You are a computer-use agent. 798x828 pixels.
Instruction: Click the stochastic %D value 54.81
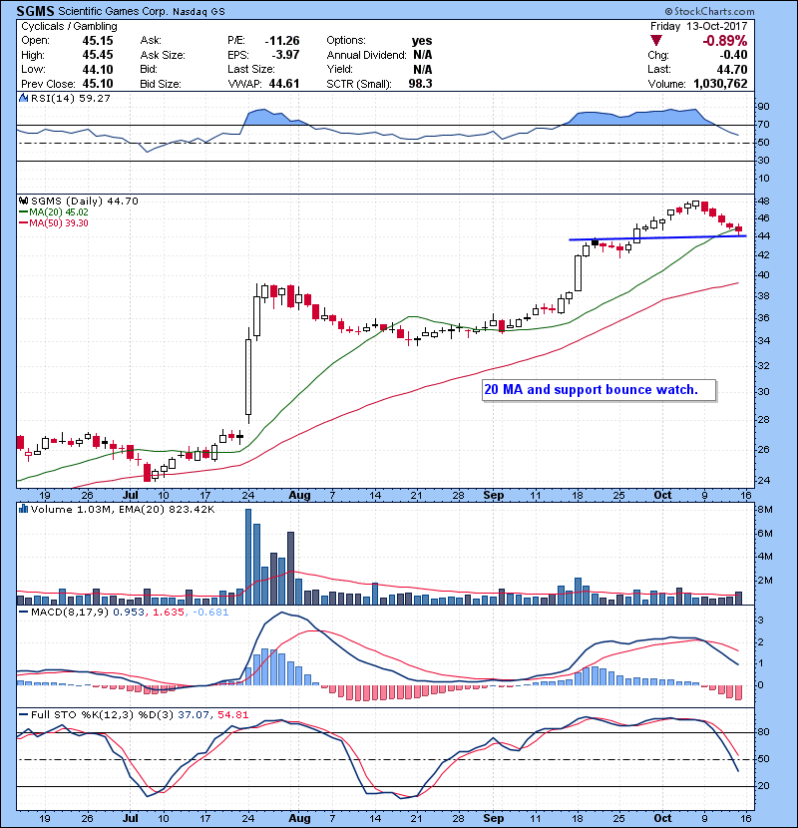(x=232, y=714)
